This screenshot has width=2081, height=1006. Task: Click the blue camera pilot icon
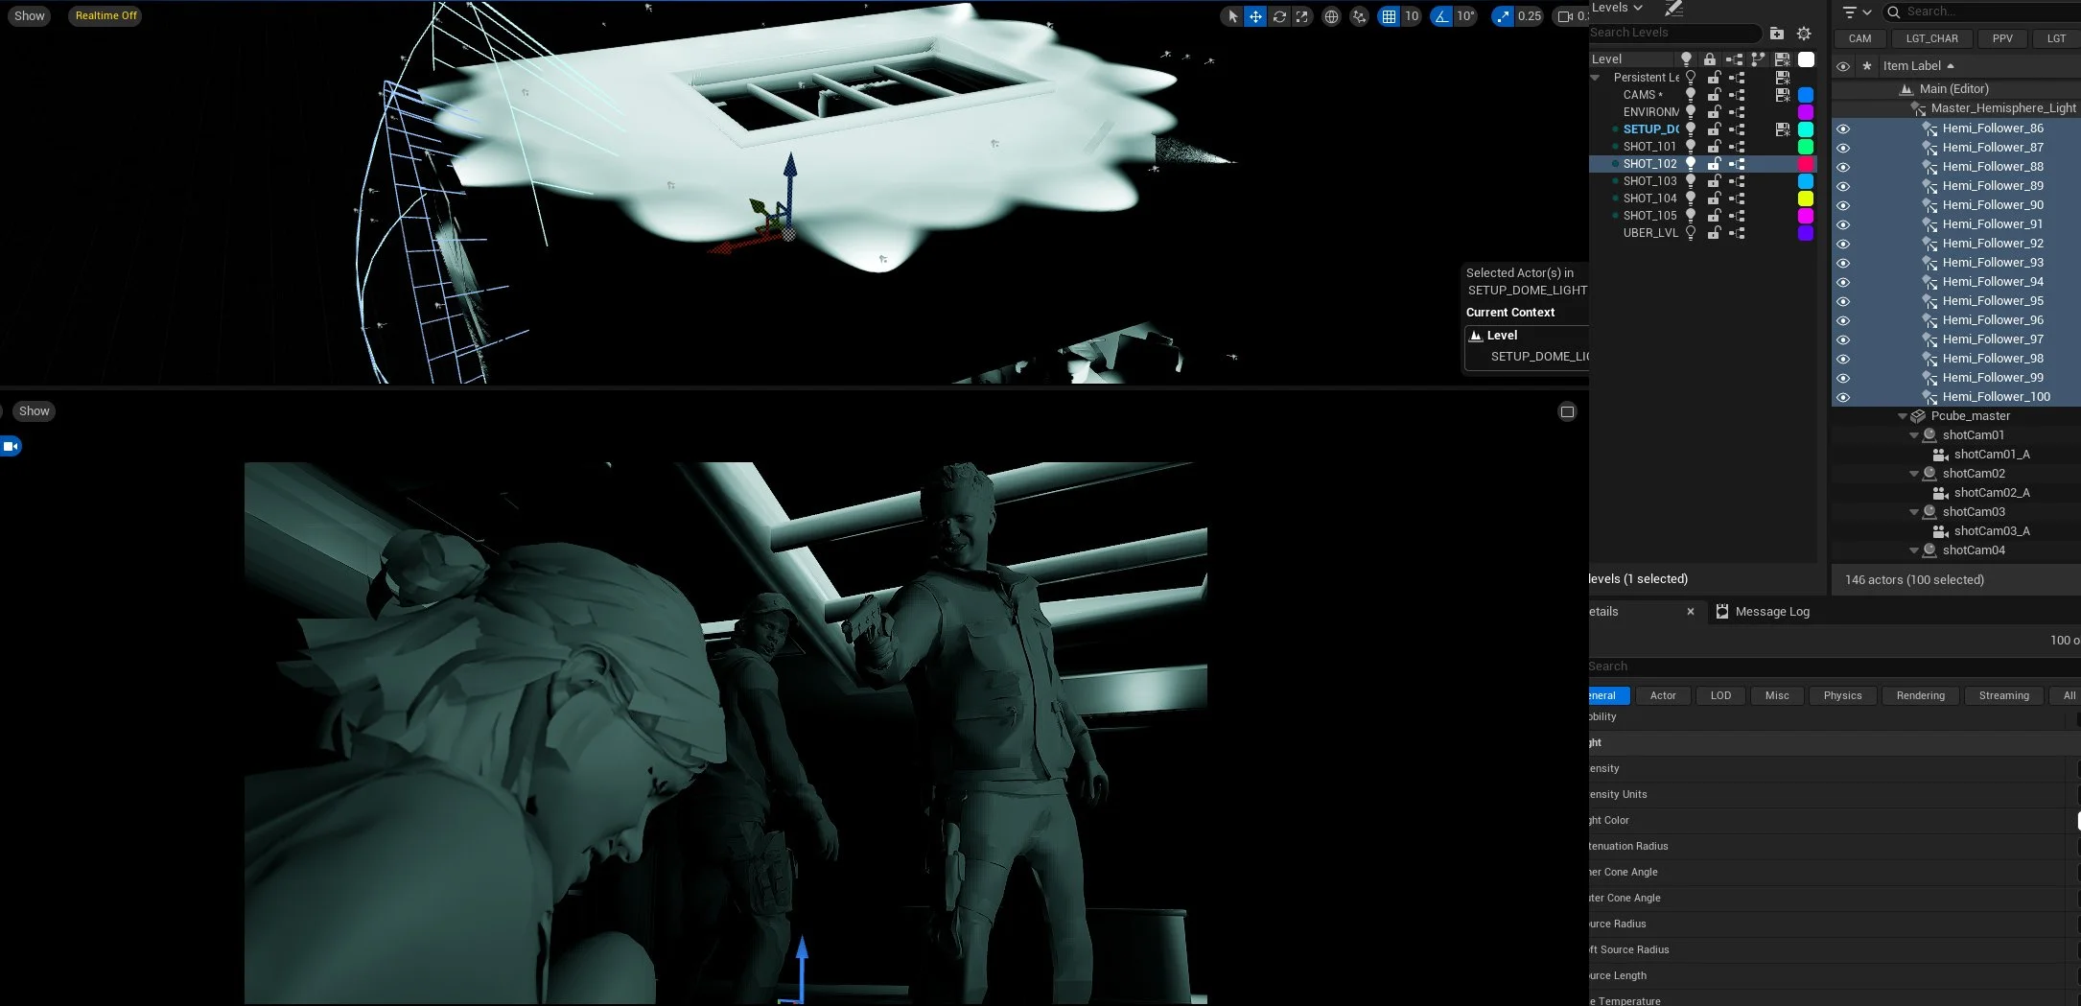click(x=11, y=446)
